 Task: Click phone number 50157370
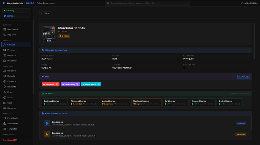pos(46,68)
